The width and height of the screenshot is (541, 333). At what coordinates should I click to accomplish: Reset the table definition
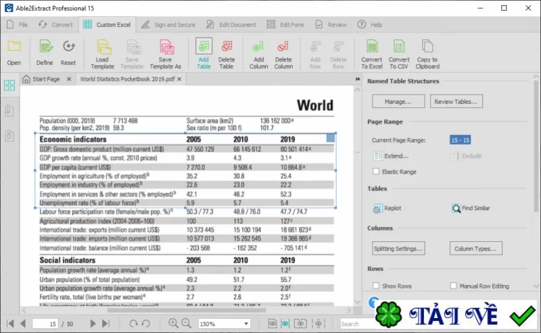68,53
